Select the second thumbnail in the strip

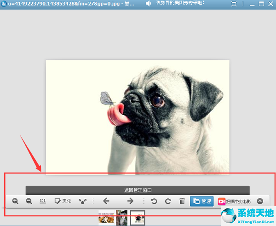[122, 218]
